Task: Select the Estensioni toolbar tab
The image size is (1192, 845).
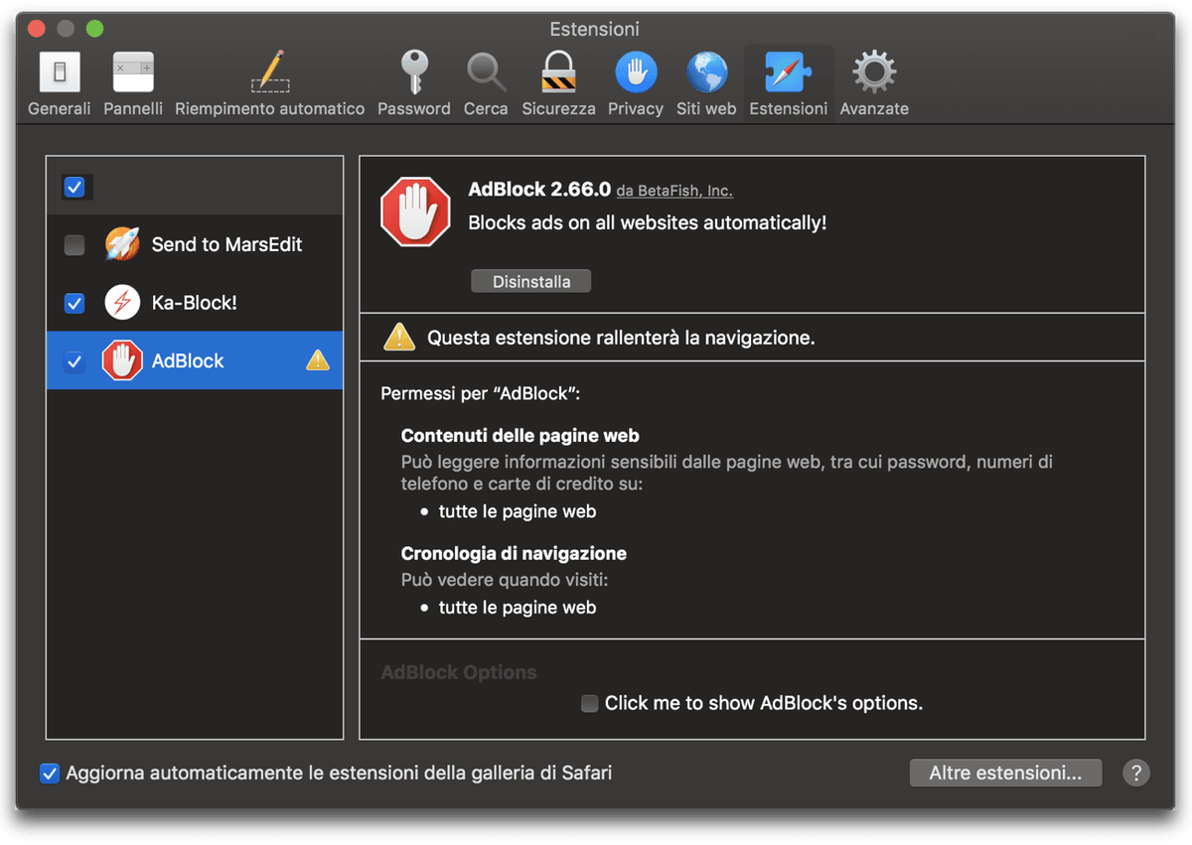Action: coord(788,83)
